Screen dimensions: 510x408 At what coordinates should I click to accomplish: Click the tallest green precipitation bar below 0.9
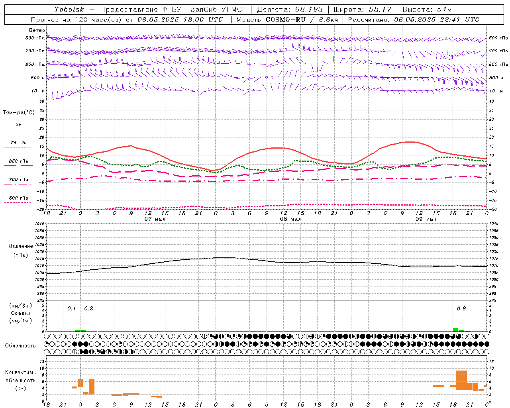click(x=455, y=330)
